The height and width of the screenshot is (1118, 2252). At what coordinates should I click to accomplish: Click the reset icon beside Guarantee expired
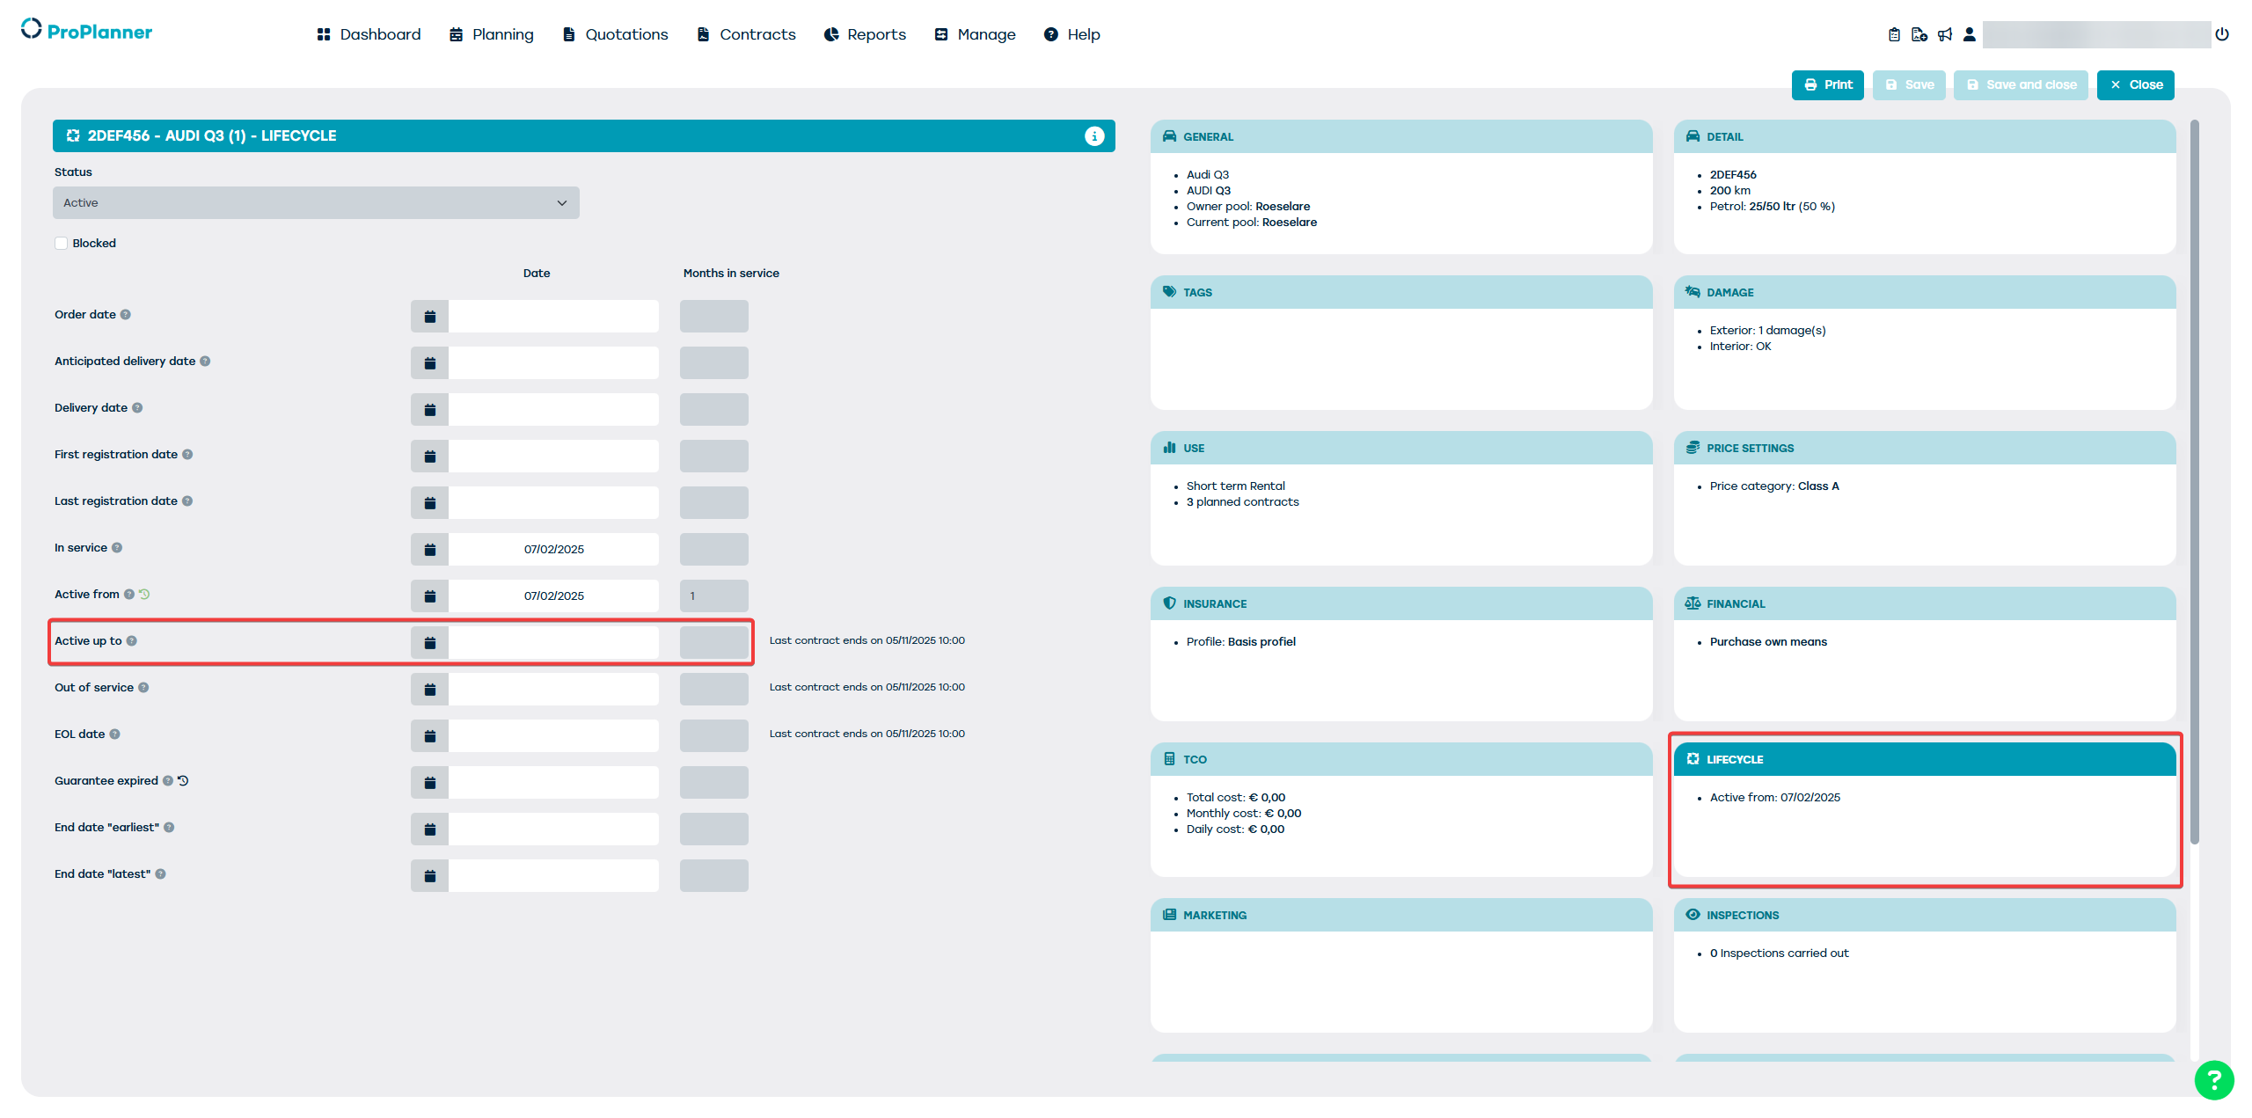(183, 781)
